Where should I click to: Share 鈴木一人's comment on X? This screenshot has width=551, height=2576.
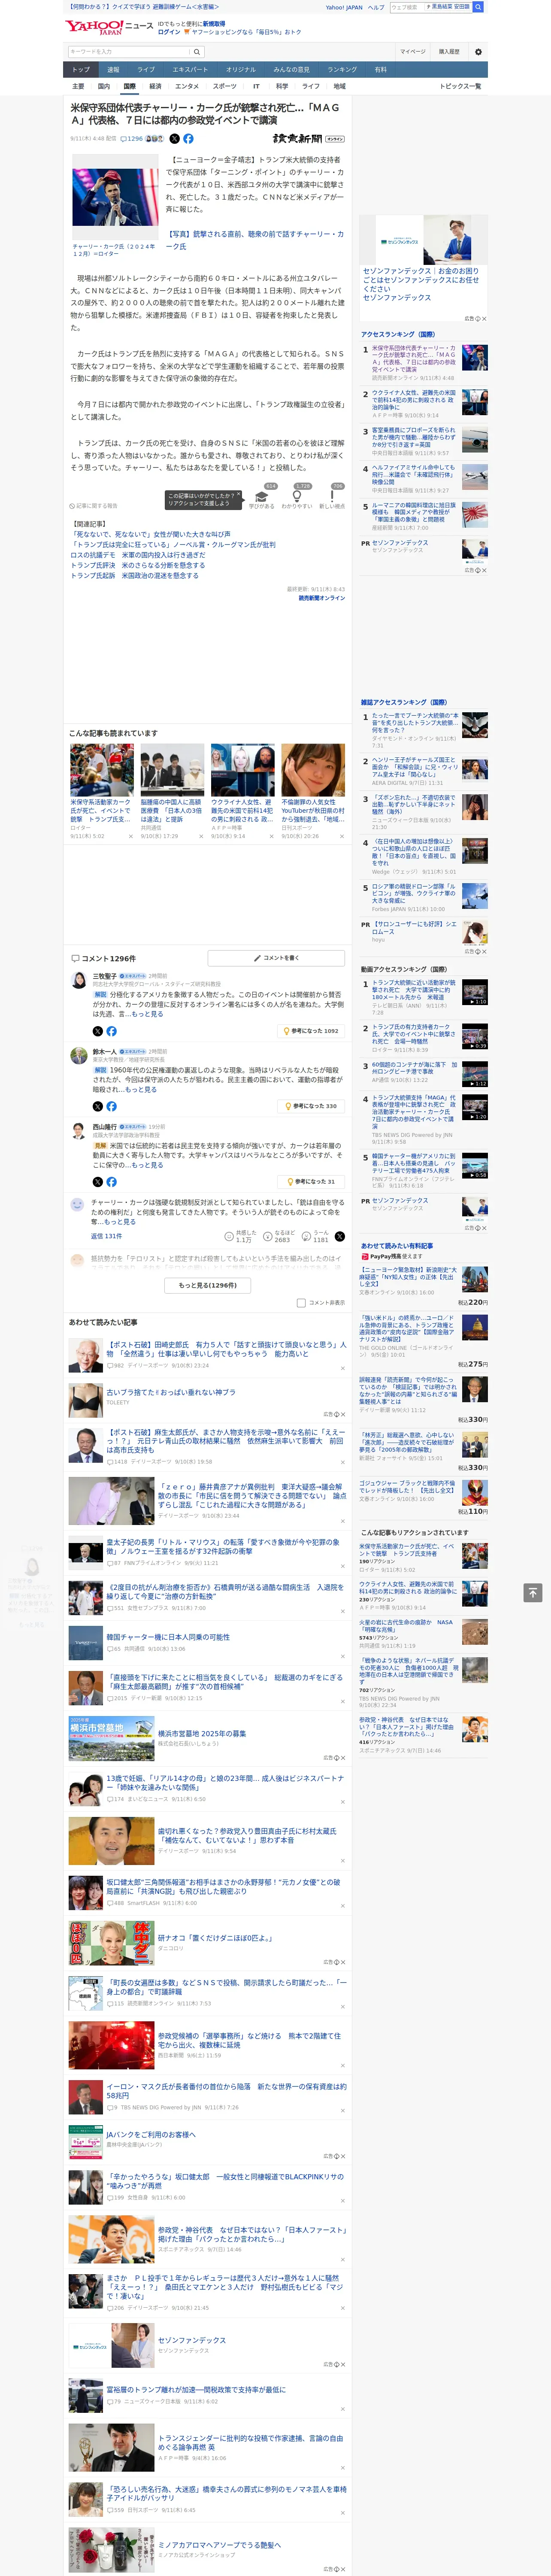pyautogui.click(x=97, y=1106)
